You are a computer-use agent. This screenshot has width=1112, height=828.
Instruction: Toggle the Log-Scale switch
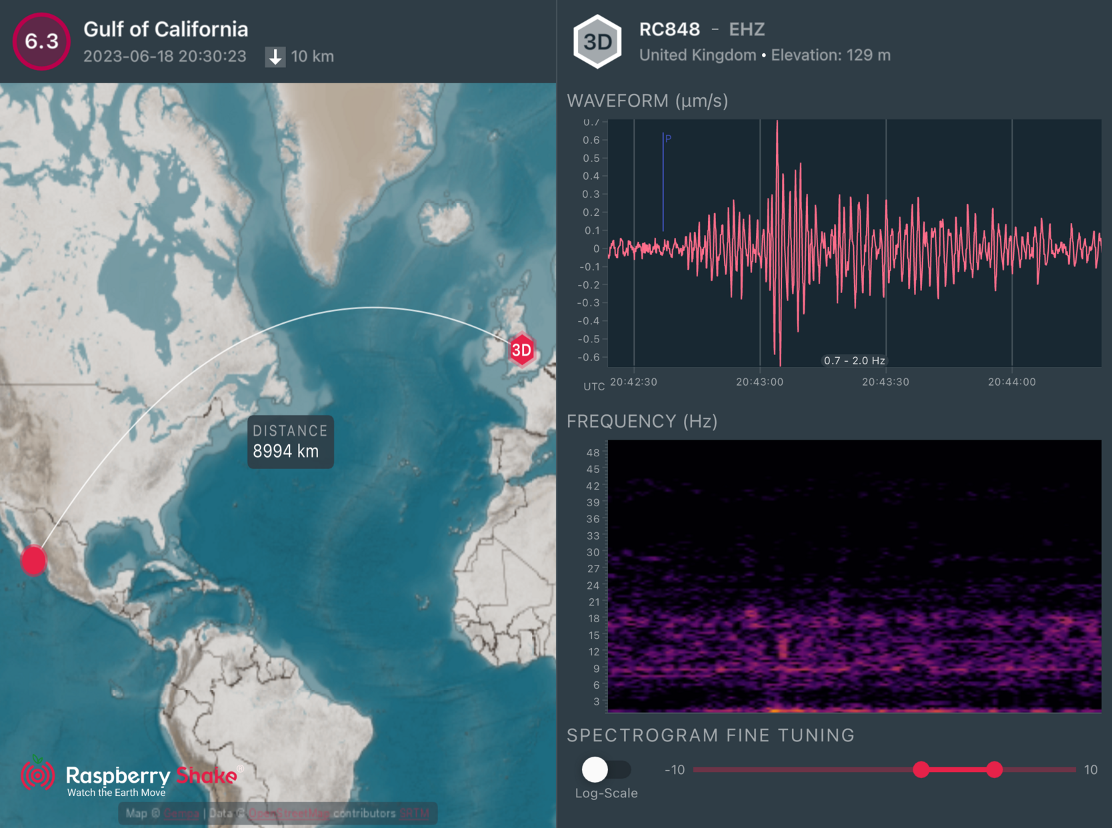click(606, 769)
